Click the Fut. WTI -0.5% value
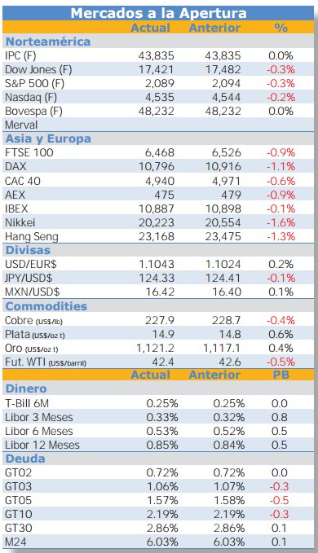The image size is (318, 553). coord(280,362)
